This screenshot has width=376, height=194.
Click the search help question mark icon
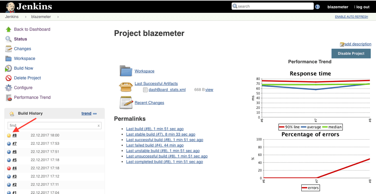point(318,7)
